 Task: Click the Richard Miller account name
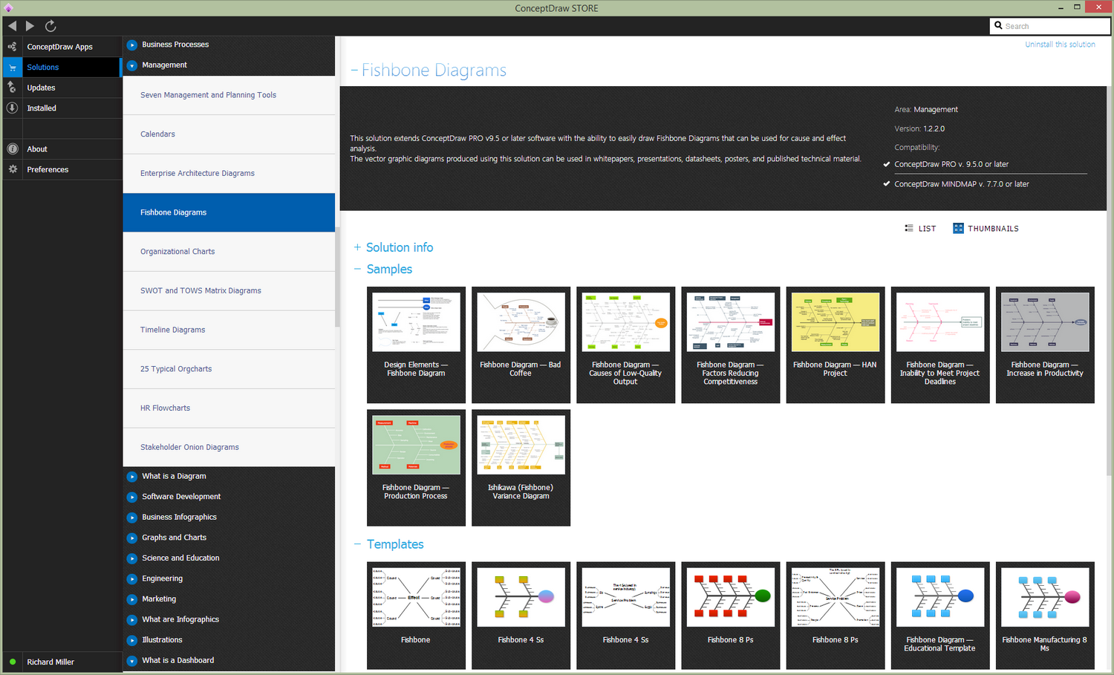51,662
